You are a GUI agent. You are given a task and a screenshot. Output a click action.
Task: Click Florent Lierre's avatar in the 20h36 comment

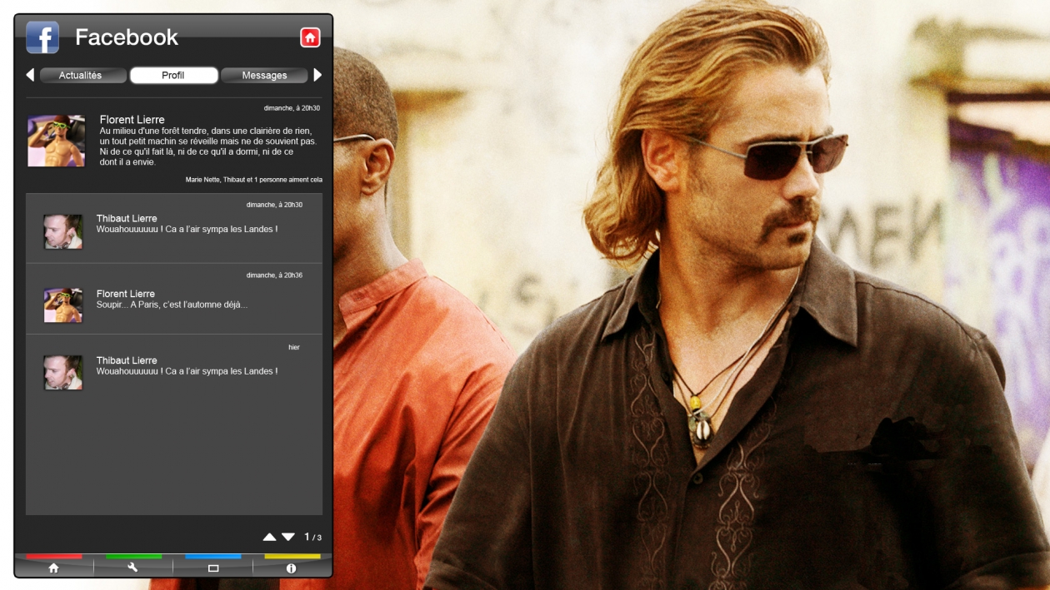click(63, 305)
